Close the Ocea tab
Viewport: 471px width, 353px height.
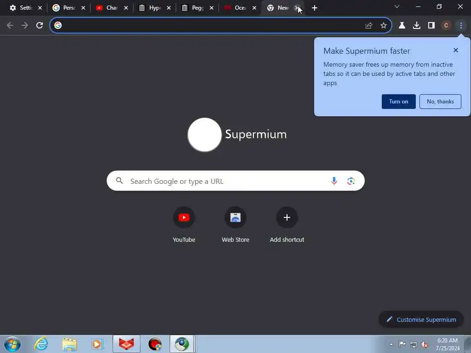click(254, 8)
